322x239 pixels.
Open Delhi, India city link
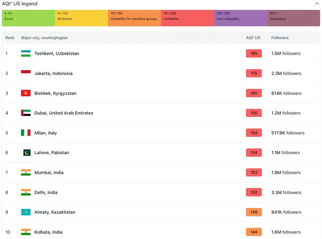coord(46,192)
